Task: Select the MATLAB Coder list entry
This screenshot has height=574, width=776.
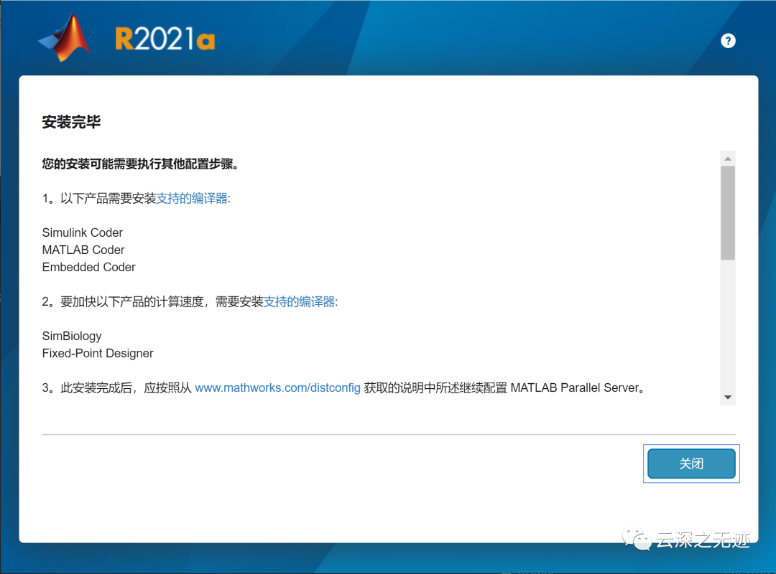Action: coord(83,250)
